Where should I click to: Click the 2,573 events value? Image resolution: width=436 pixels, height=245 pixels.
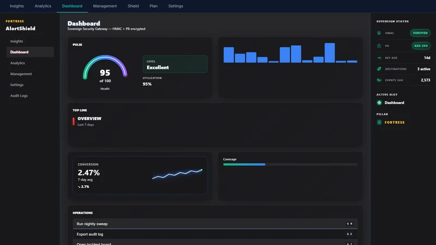[426, 80]
